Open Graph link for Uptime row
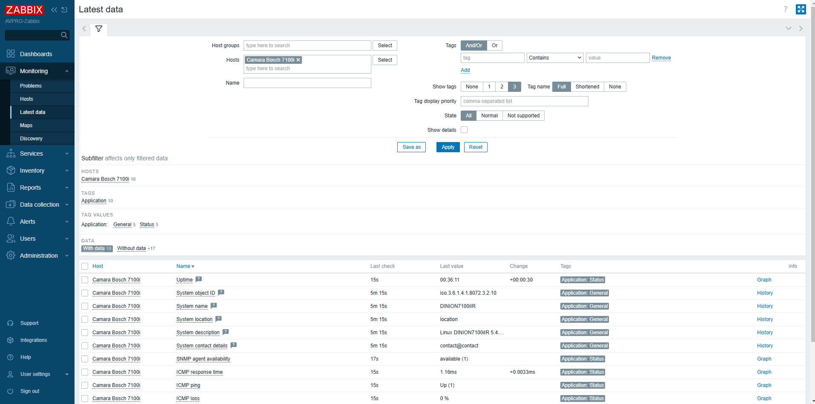Image resolution: width=815 pixels, height=404 pixels. point(764,280)
